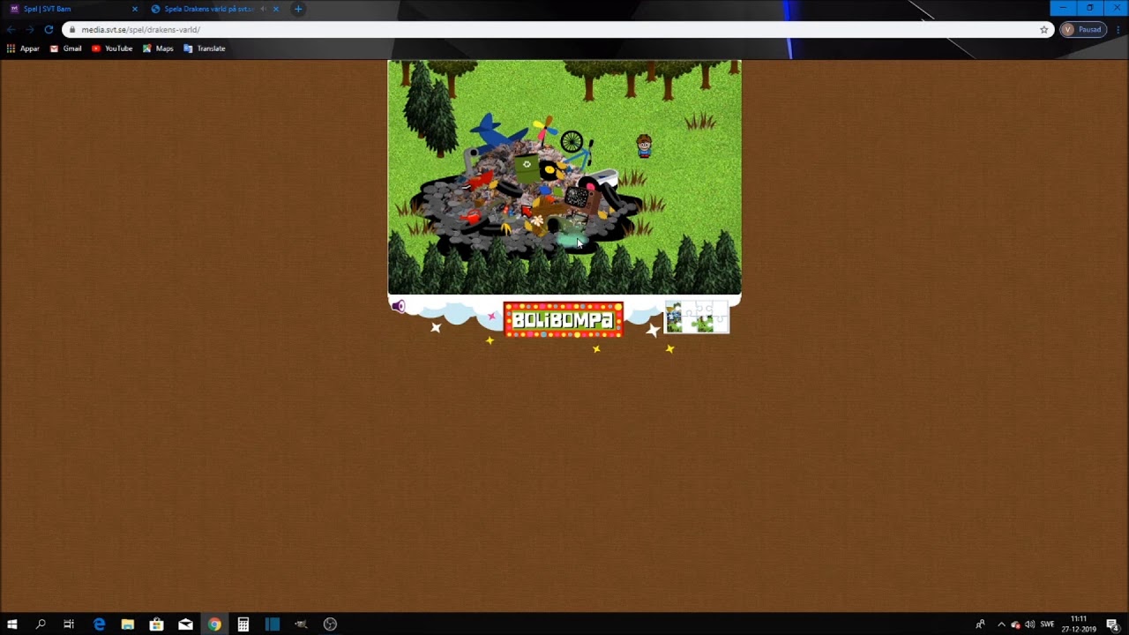This screenshot has height=635, width=1129.
Task: Click the yellow vinyl record in the junk
Action: pyautogui.click(x=550, y=172)
